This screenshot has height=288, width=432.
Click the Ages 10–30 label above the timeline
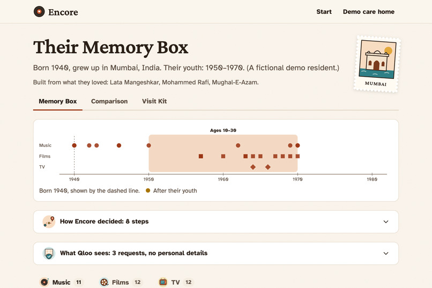[223, 130]
